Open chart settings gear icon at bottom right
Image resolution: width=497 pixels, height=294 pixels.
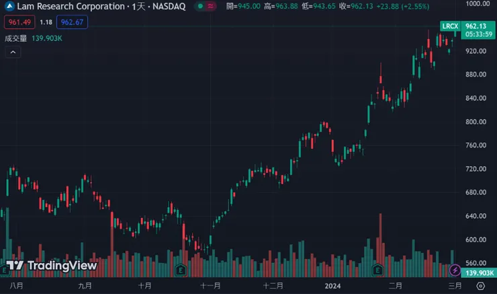pos(480,286)
